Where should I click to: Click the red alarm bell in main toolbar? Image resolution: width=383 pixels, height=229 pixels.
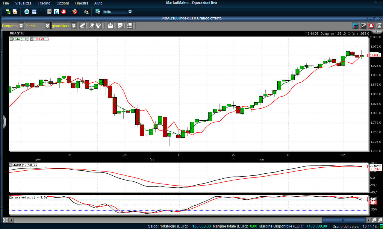[x=64, y=12]
